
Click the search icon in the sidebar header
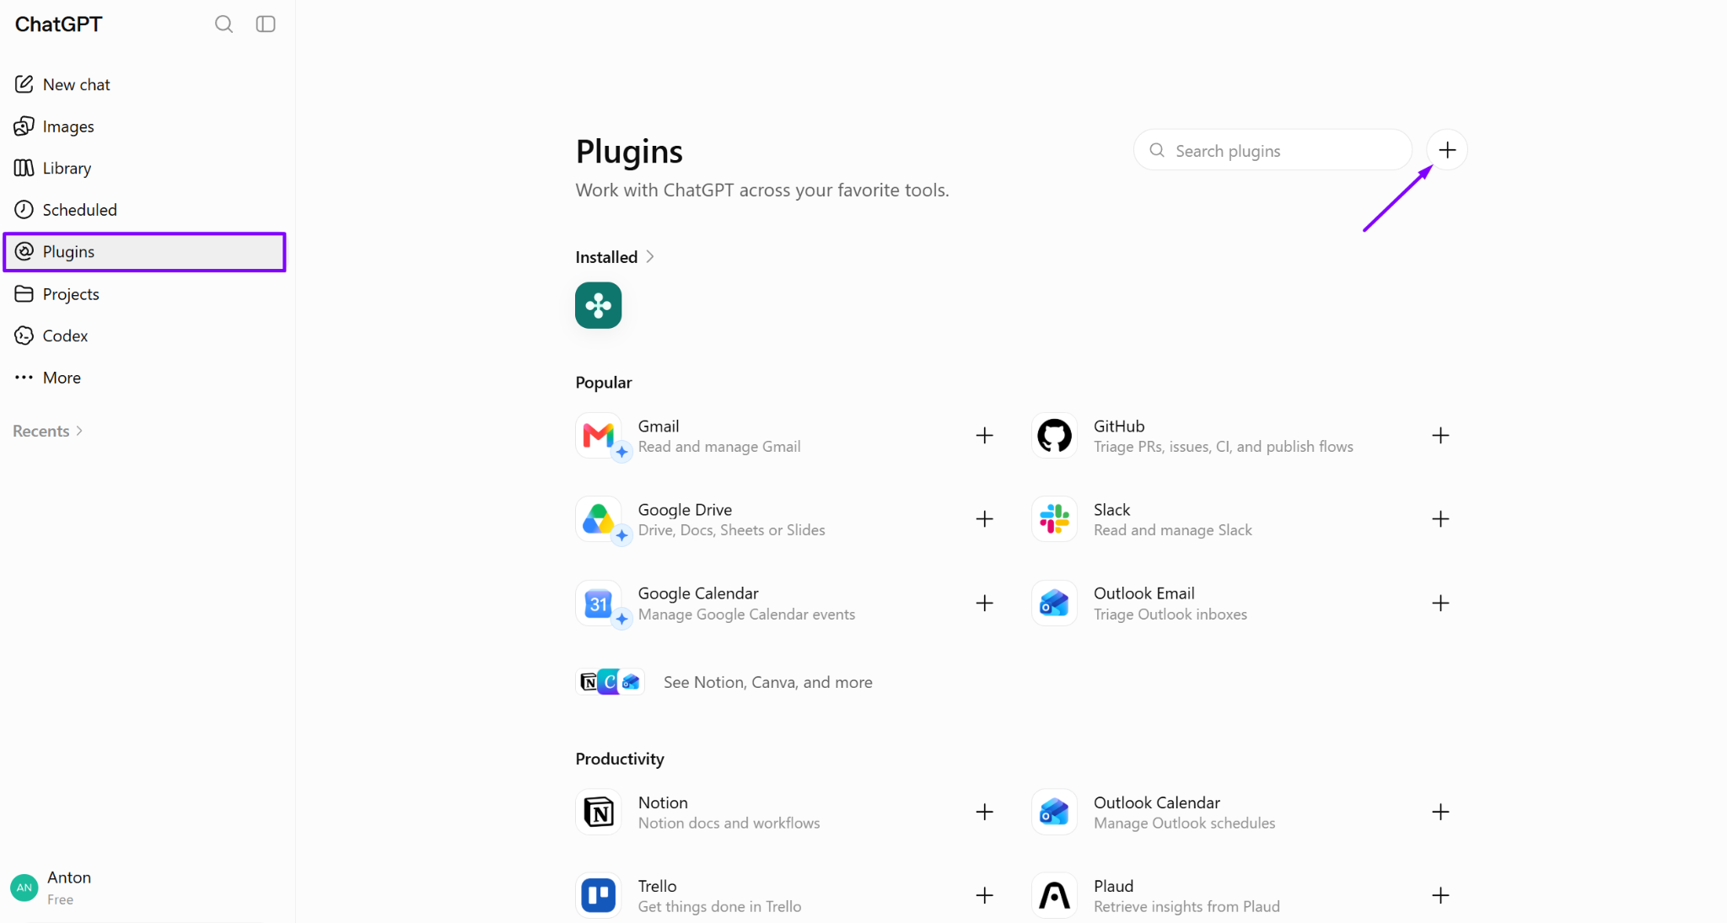click(x=223, y=24)
